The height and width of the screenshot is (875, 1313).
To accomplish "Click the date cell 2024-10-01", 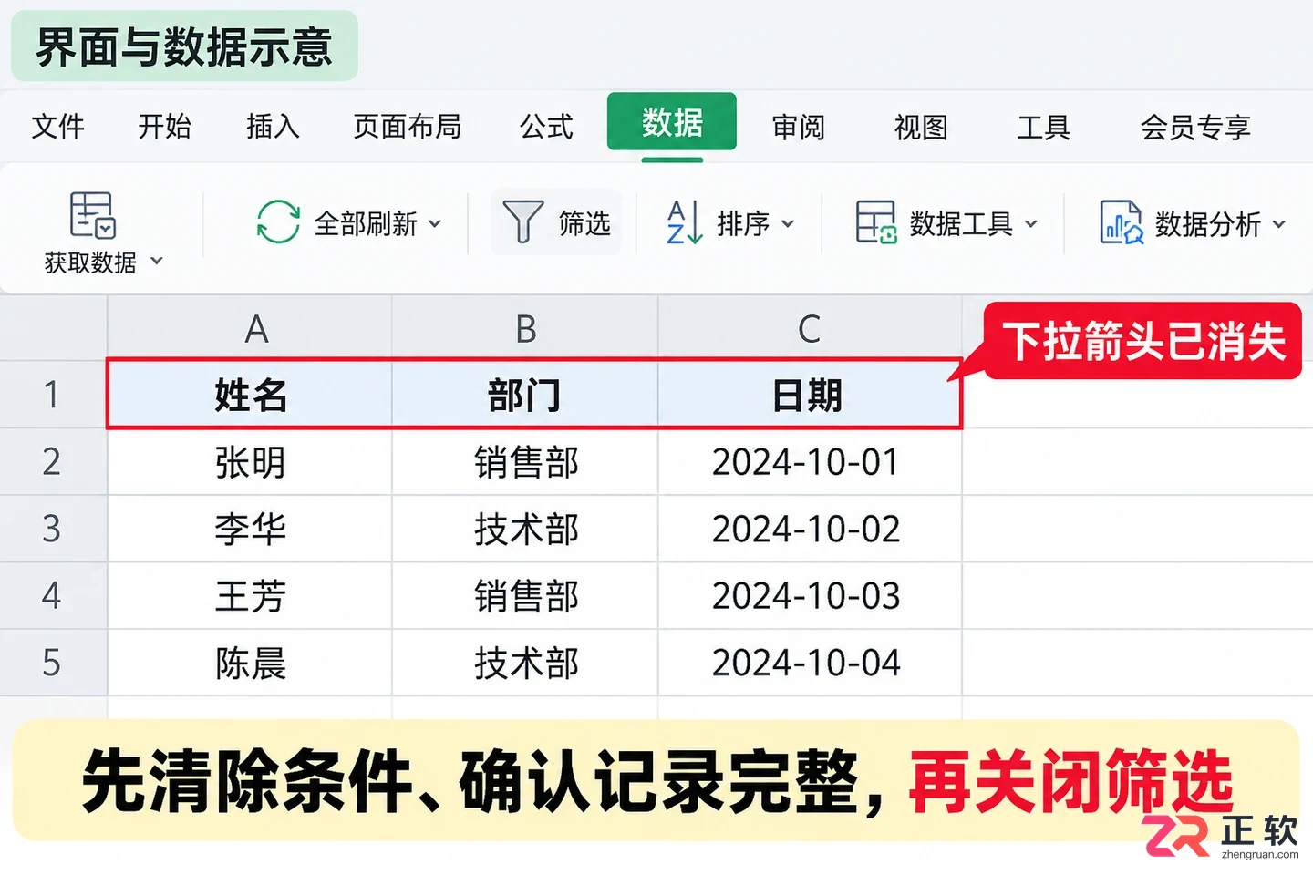I will pos(810,462).
